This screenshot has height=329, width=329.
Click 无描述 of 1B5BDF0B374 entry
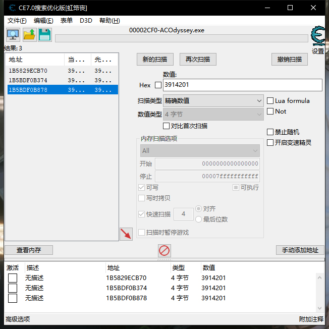click(x=34, y=288)
